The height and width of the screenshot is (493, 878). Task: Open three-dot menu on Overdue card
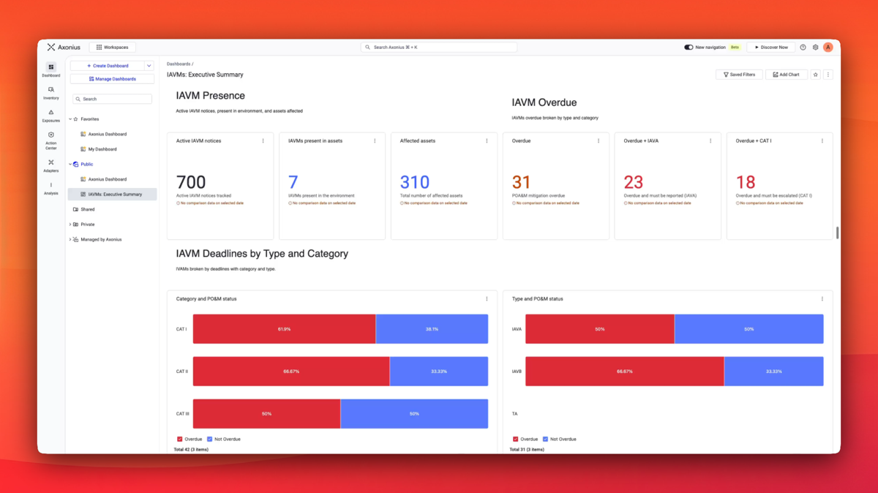[599, 141]
